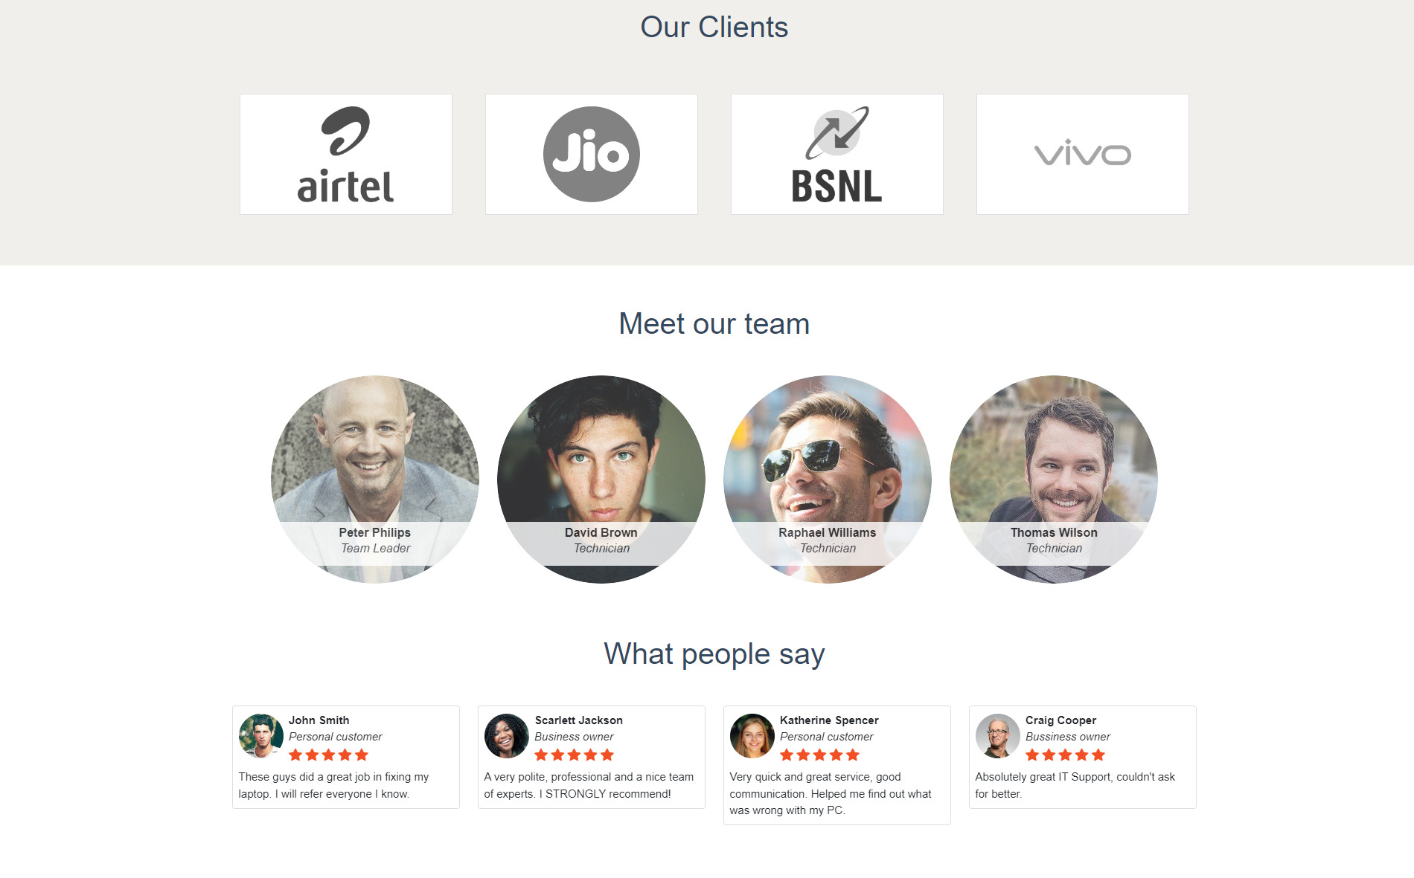The height and width of the screenshot is (878, 1414).
Task: Click the 'Meet our team' heading
Action: pos(714,324)
